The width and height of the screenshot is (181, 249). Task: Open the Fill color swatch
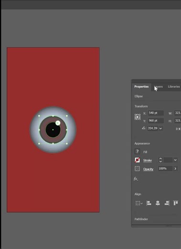coord(137,151)
